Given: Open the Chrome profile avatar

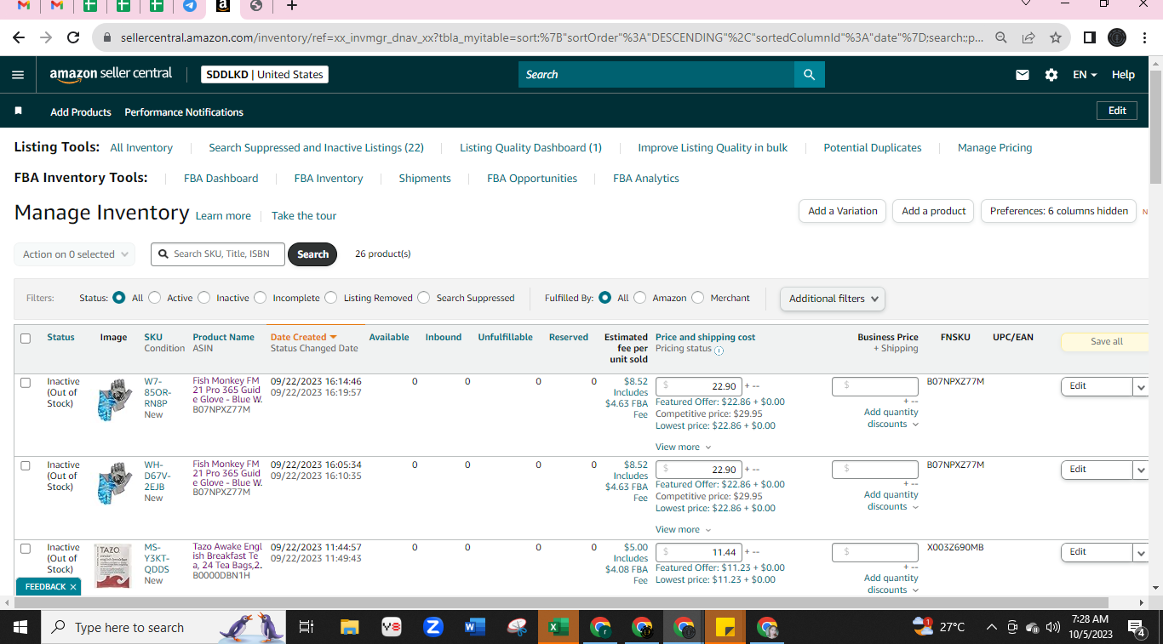Looking at the screenshot, I should pyautogui.click(x=1117, y=37).
